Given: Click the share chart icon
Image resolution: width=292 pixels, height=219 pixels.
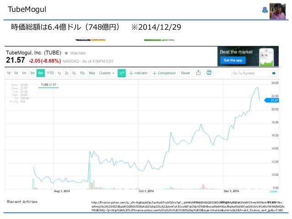Looking at the screenshot, I should coord(198,73).
